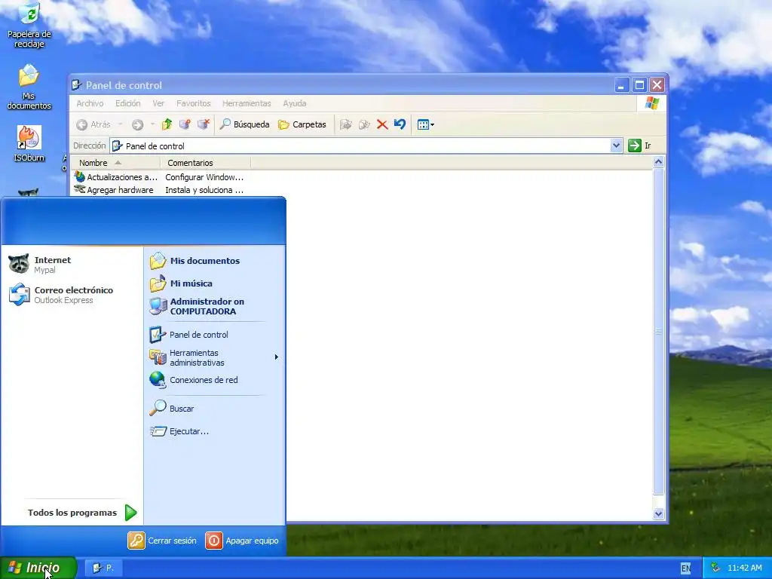Image resolution: width=772 pixels, height=579 pixels.
Task: Click Cerrar sesión log off button
Action: coord(162,541)
